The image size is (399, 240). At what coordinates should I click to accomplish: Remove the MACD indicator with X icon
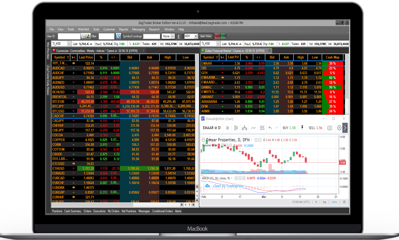[x=244, y=178]
